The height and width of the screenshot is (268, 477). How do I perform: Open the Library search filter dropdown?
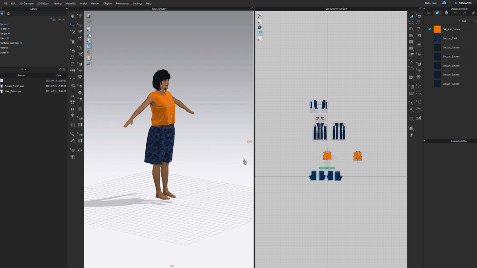tap(25, 69)
